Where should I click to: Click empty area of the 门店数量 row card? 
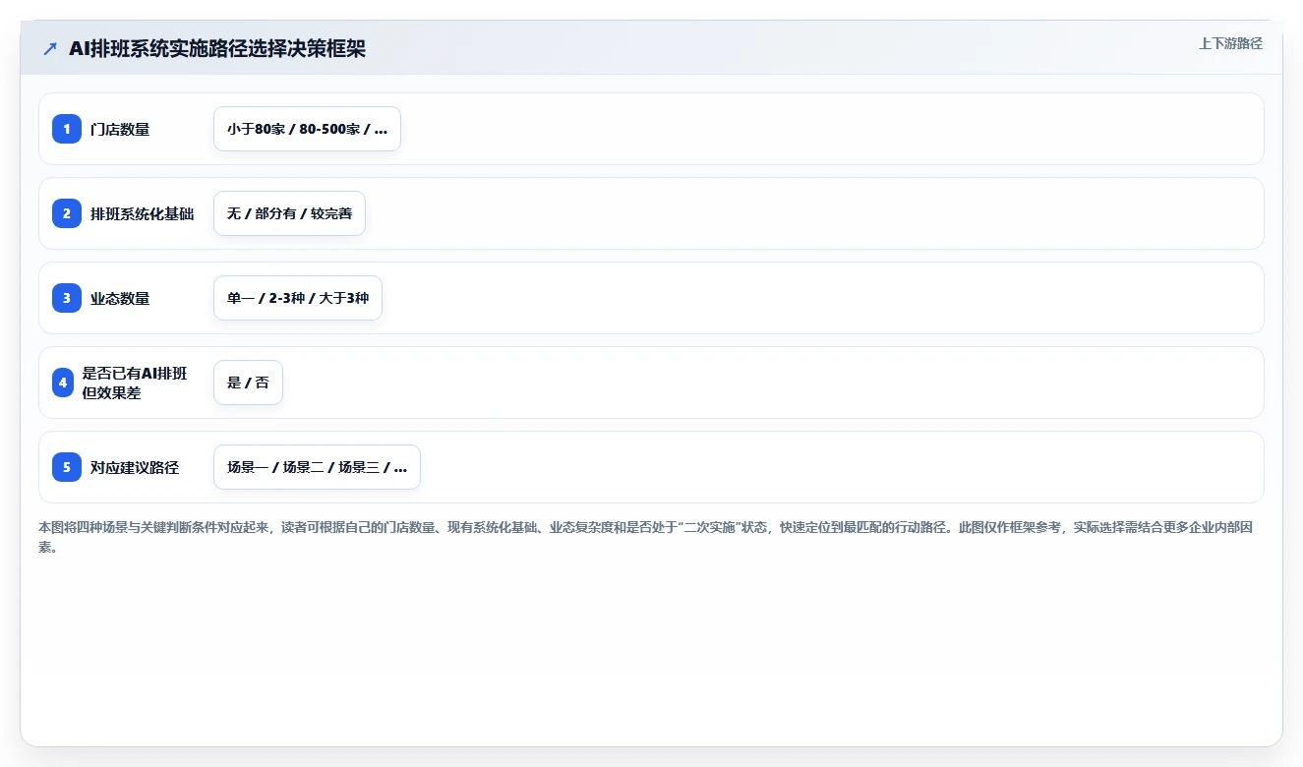pyautogui.click(x=826, y=129)
